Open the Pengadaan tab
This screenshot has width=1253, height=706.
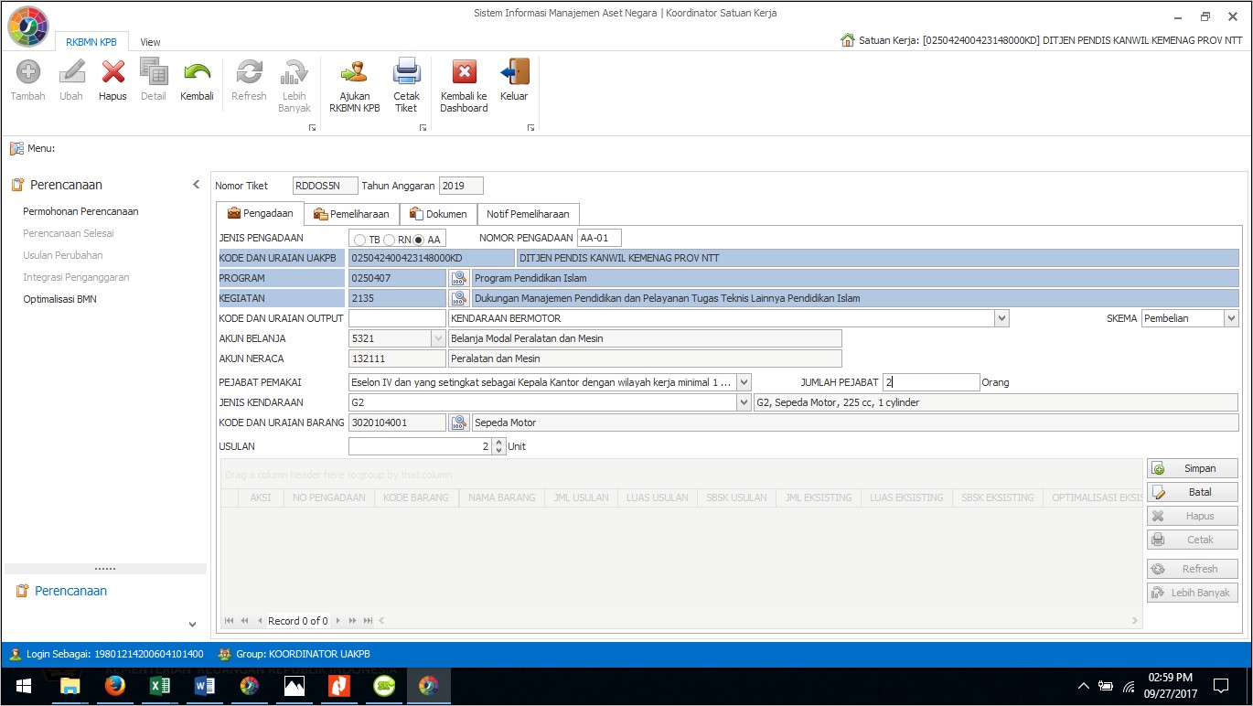261,214
